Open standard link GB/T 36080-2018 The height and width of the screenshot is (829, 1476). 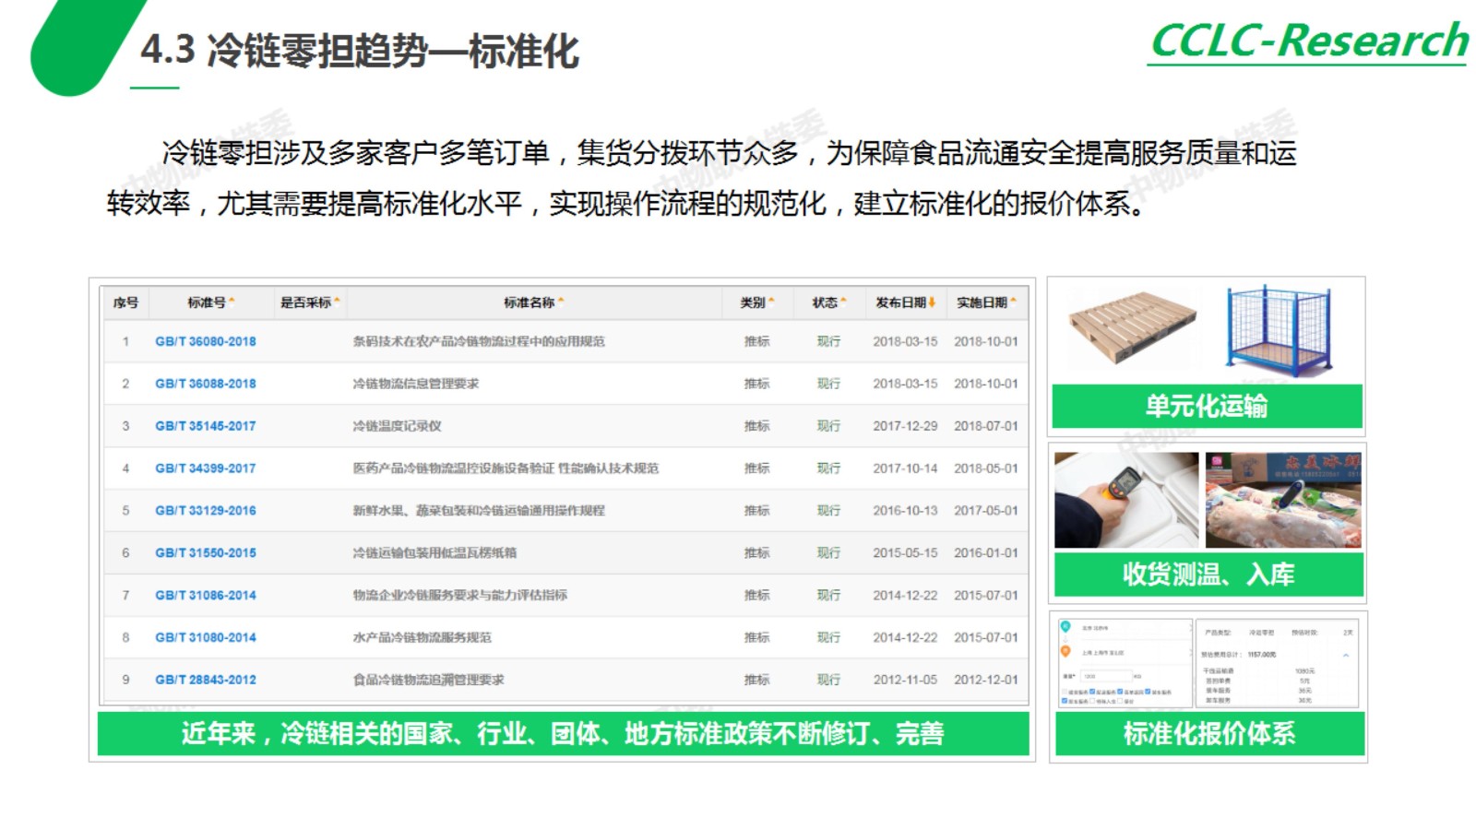point(205,341)
